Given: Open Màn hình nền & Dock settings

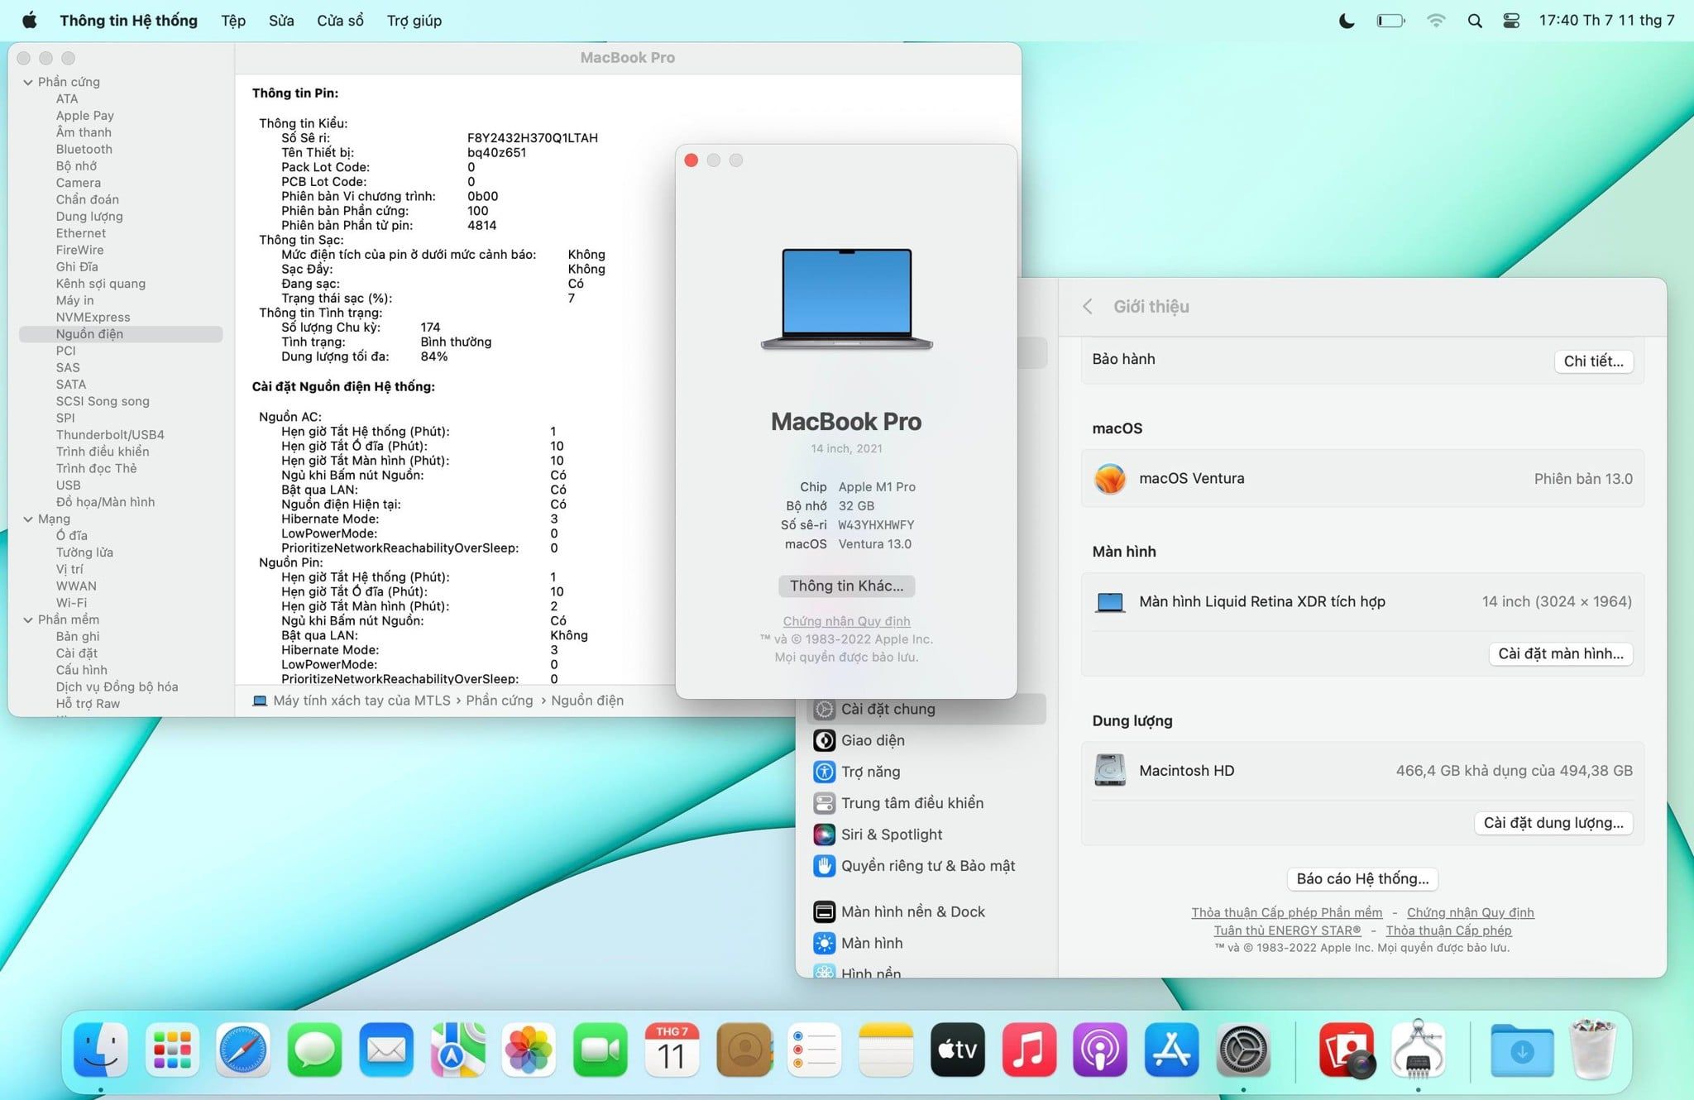Looking at the screenshot, I should [x=927, y=911].
